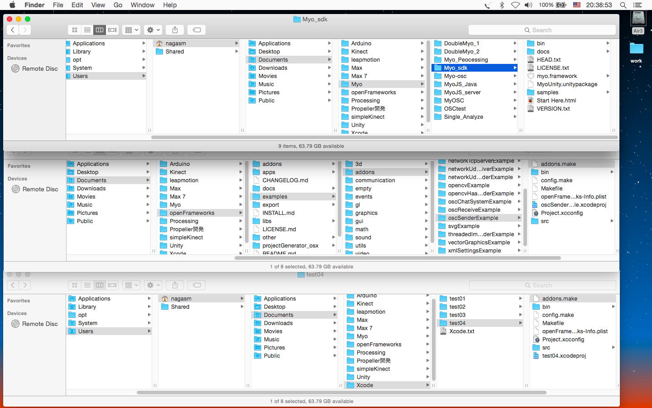
Task: Go back in the test04 window
Action: (13, 285)
